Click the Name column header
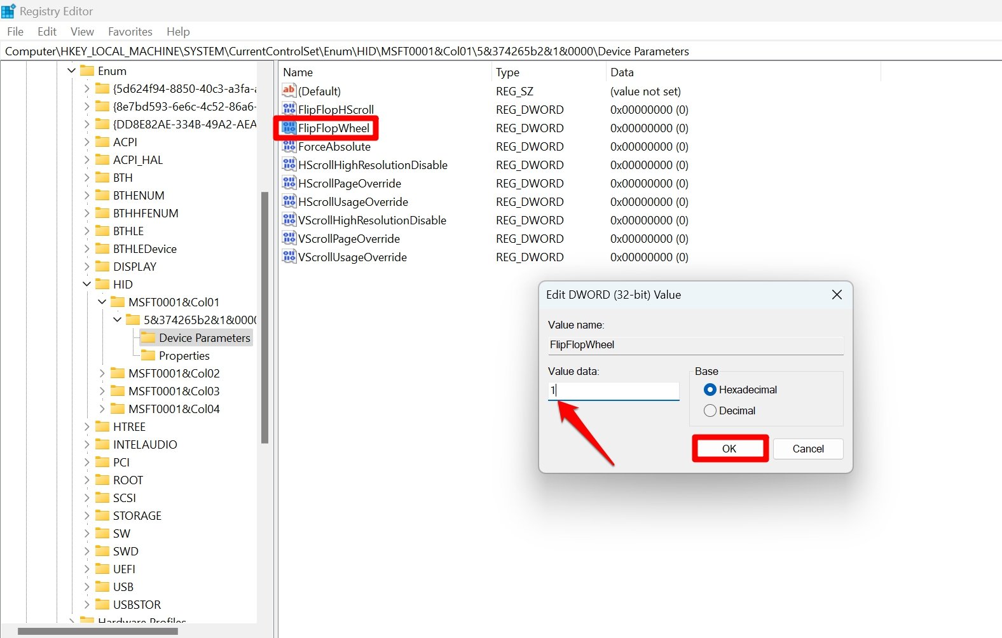Viewport: 1002px width, 638px height. 385,72
